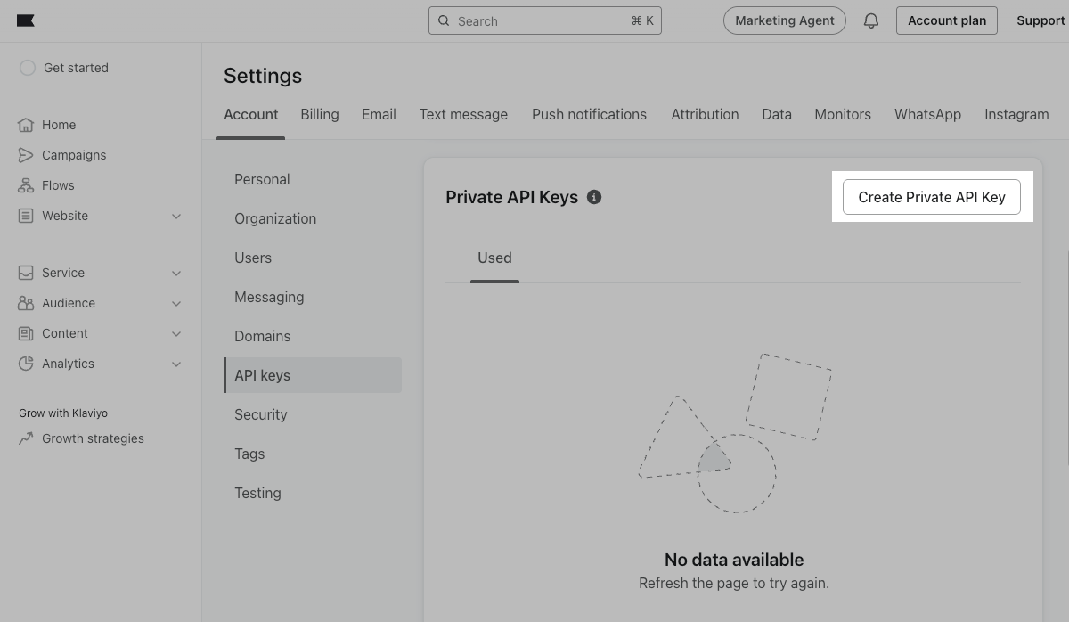1069x622 pixels.
Task: Click the Get started progress circle
Action: tap(28, 68)
